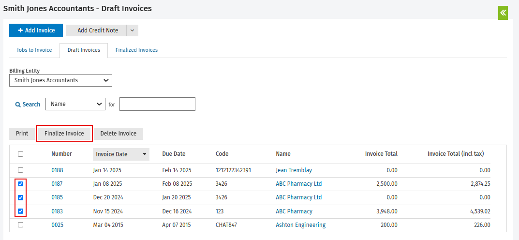The image size is (519, 240).
Task: Open ABC Pharmacy Ltd link in row 0187
Action: 298,184
